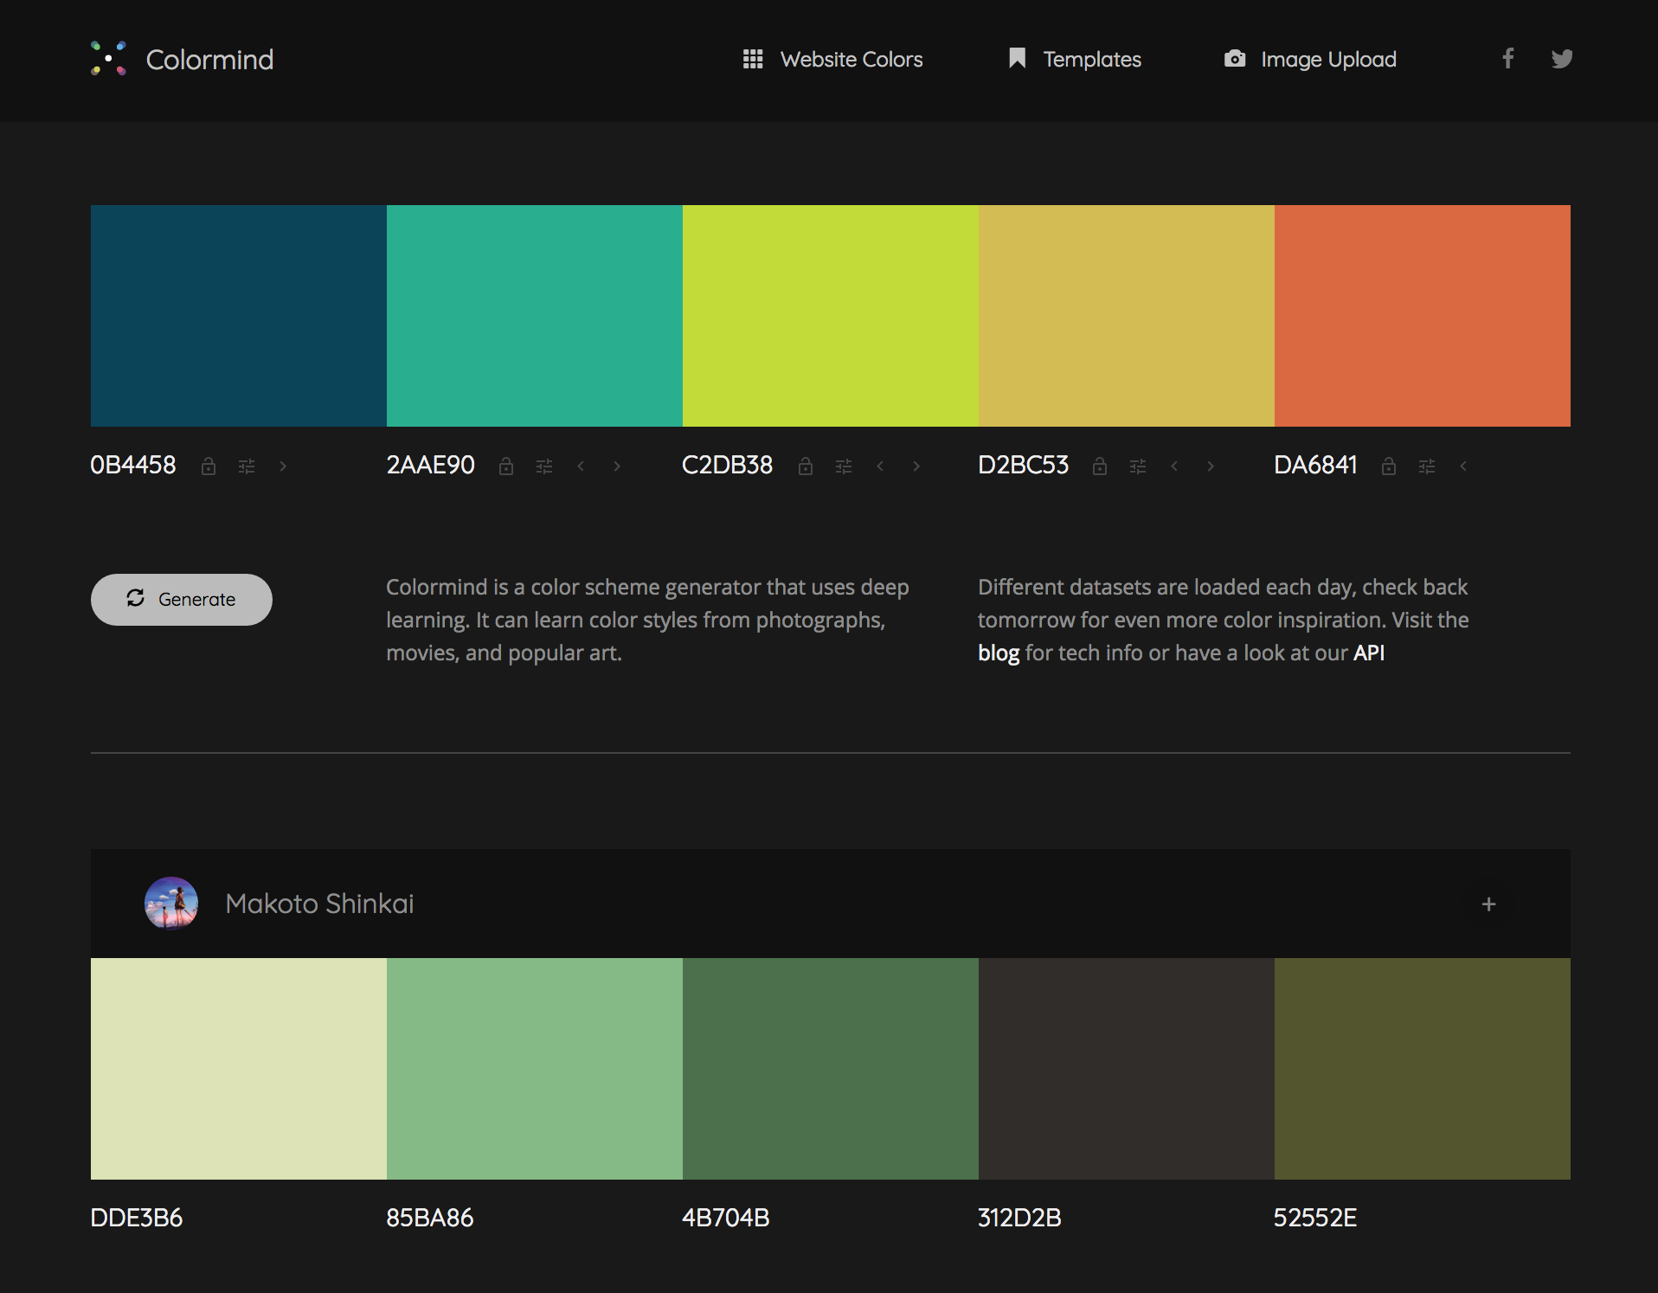Click the Twitter icon
This screenshot has height=1293, width=1658.
(1563, 59)
